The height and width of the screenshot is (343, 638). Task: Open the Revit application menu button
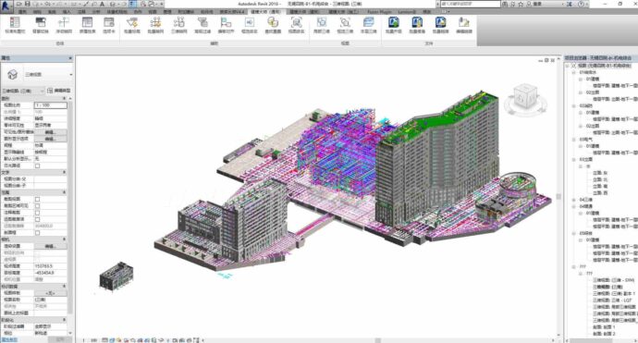tap(6, 6)
